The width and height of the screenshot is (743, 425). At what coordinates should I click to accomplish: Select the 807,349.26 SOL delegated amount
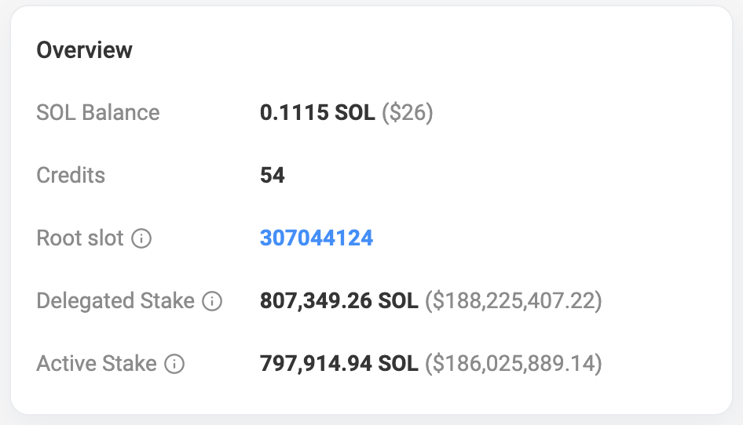[x=339, y=301]
